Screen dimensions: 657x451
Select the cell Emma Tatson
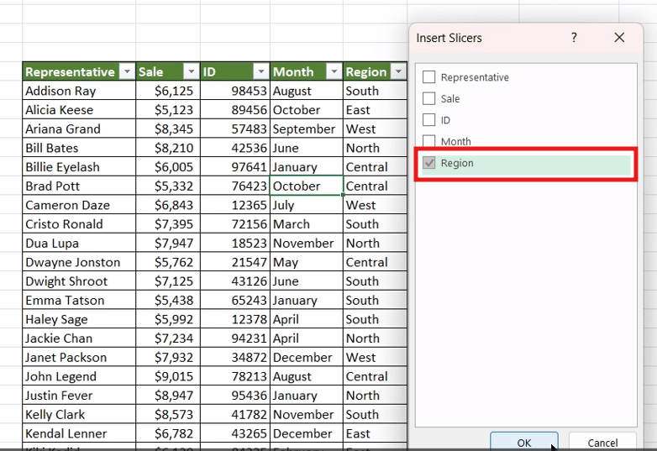pos(79,300)
